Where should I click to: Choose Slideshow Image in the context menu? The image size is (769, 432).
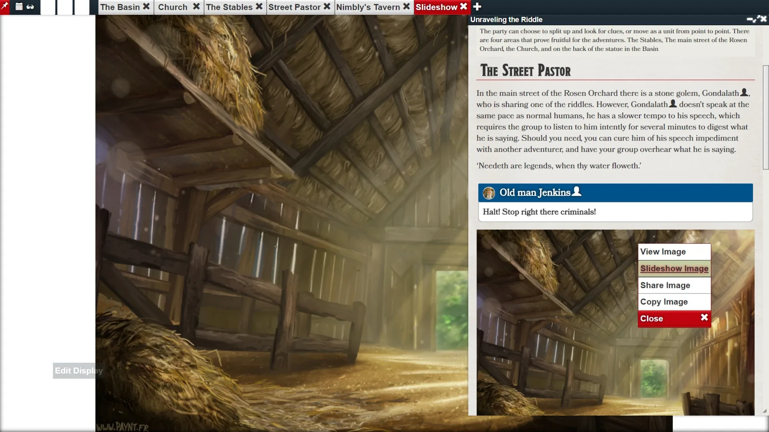point(674,268)
